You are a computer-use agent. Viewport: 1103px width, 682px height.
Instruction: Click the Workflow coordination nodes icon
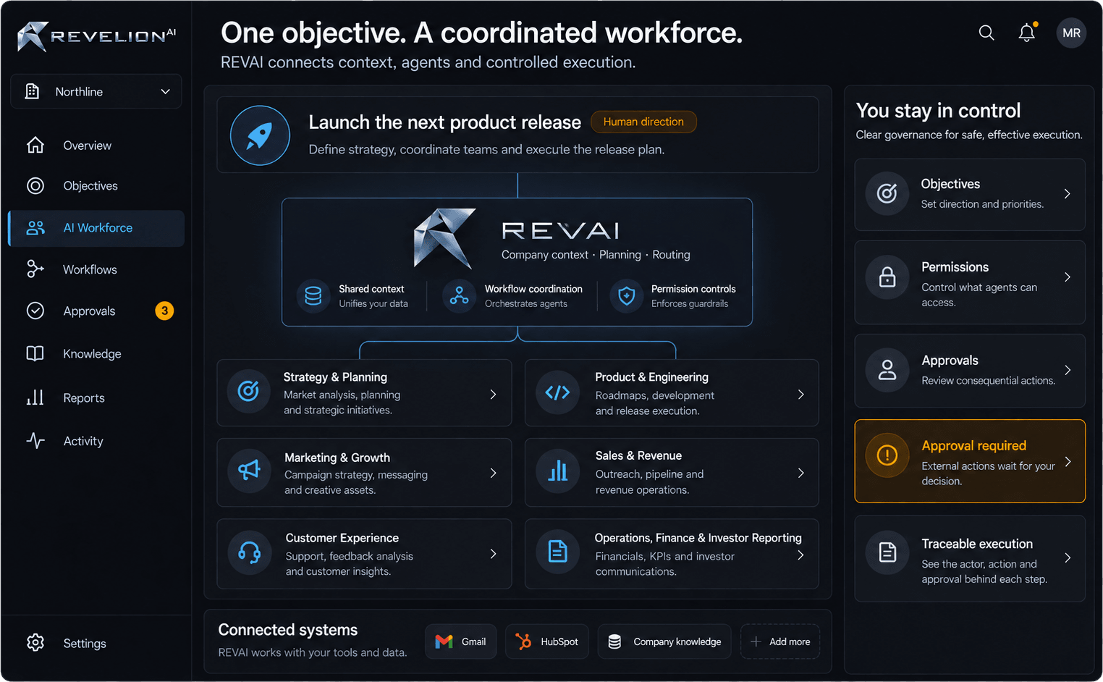pos(459,296)
